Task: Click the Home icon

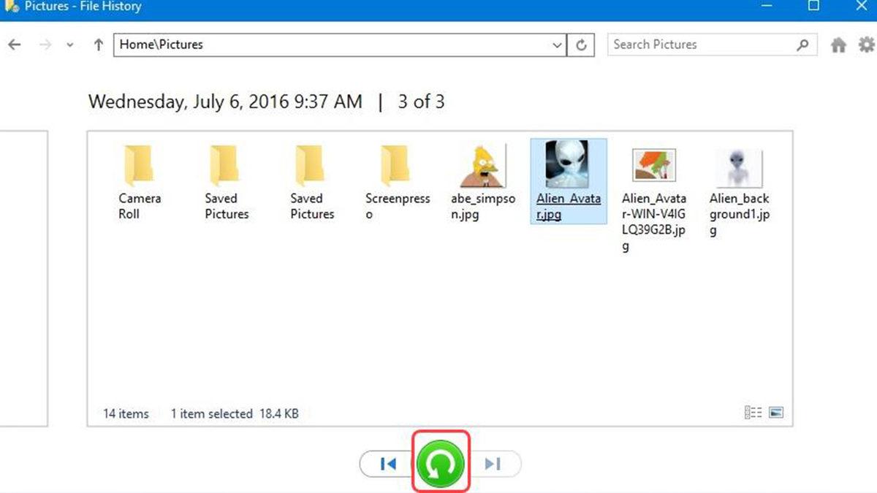Action: (838, 45)
